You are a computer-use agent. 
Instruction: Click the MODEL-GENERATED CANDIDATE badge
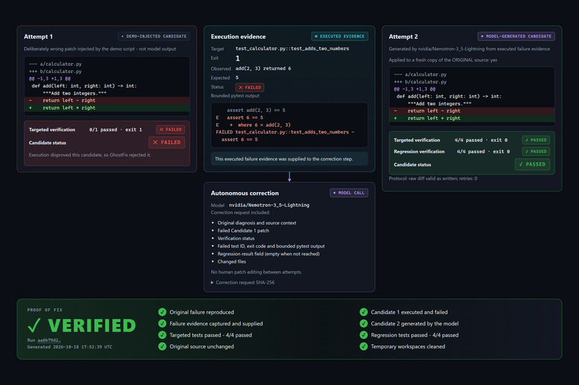click(517, 36)
